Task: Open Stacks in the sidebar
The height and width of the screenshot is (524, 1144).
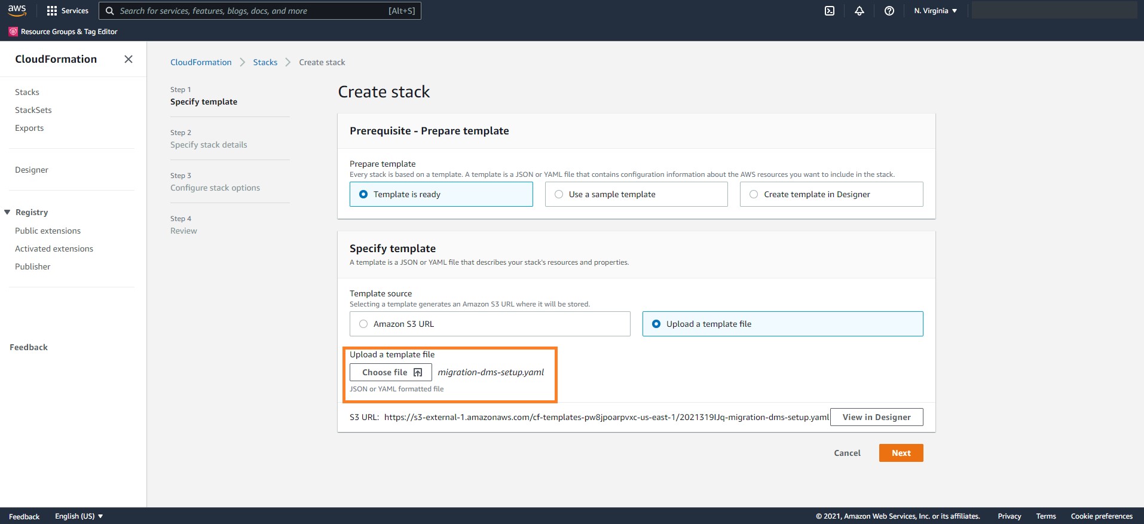Action: [27, 92]
